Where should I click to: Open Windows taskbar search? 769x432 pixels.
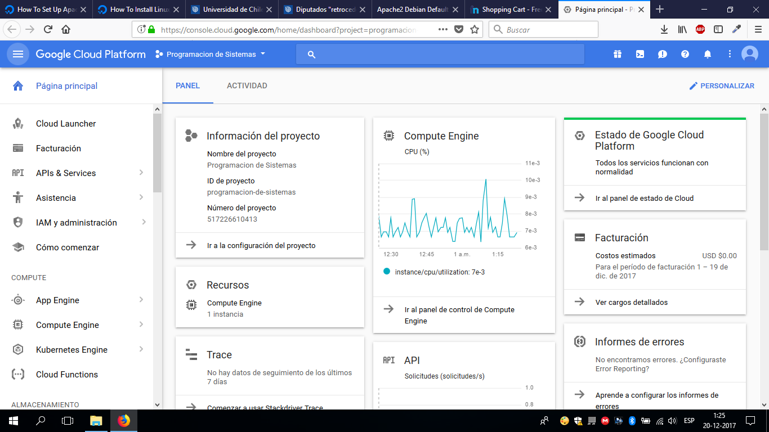(41, 421)
